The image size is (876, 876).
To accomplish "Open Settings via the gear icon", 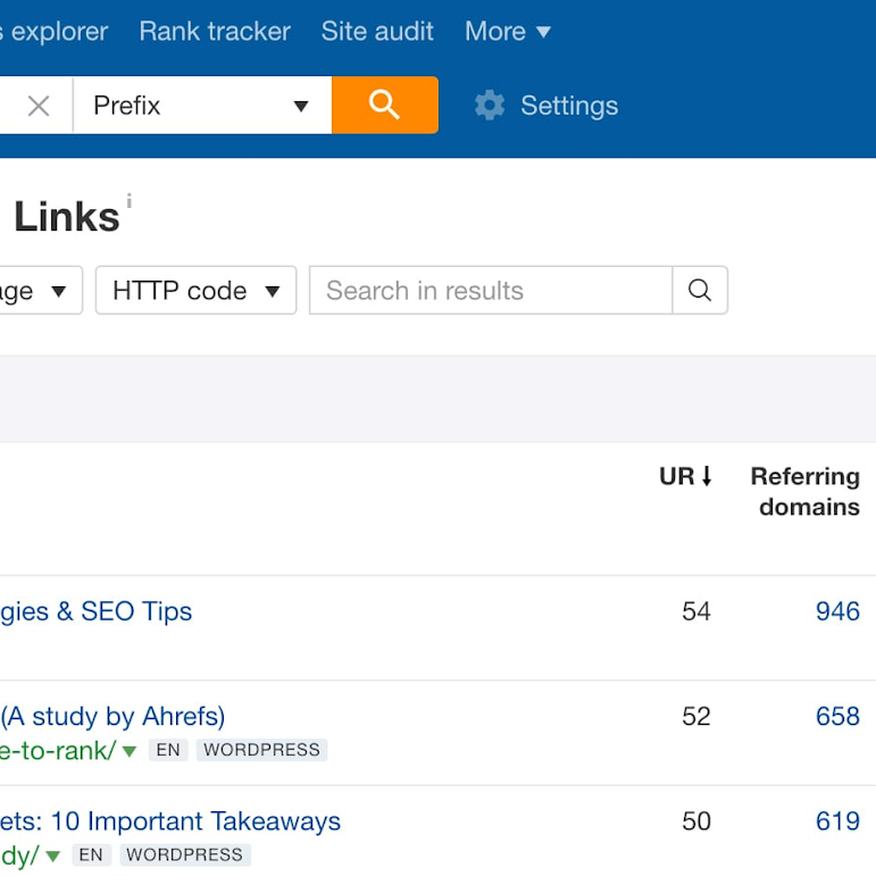I will (489, 105).
